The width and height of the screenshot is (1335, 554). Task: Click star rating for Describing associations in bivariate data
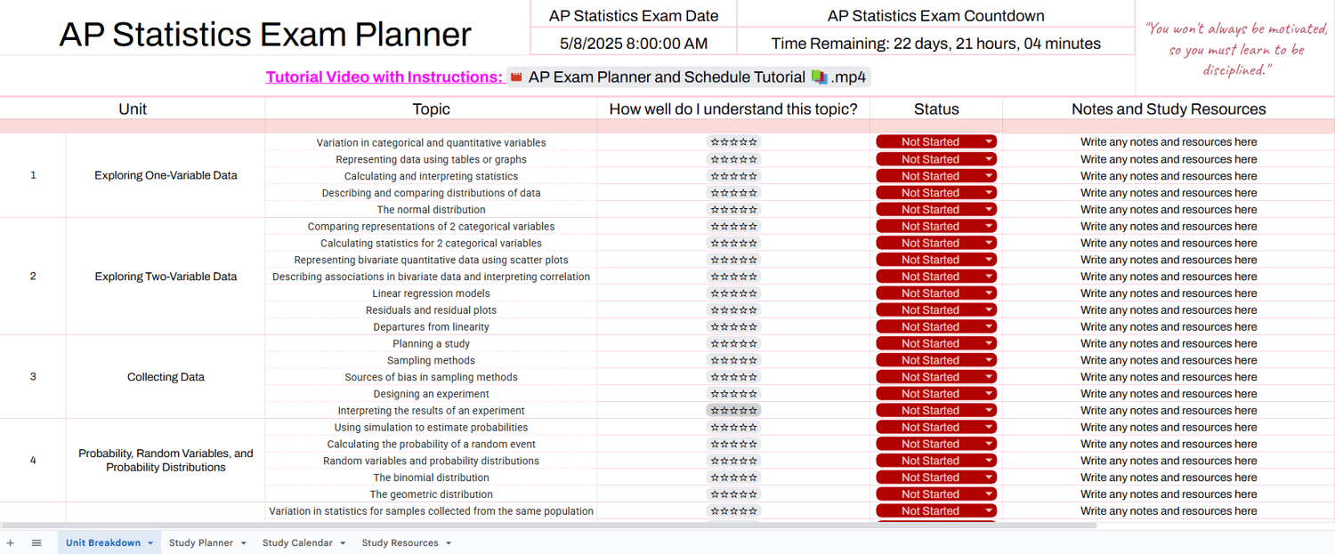pos(733,277)
